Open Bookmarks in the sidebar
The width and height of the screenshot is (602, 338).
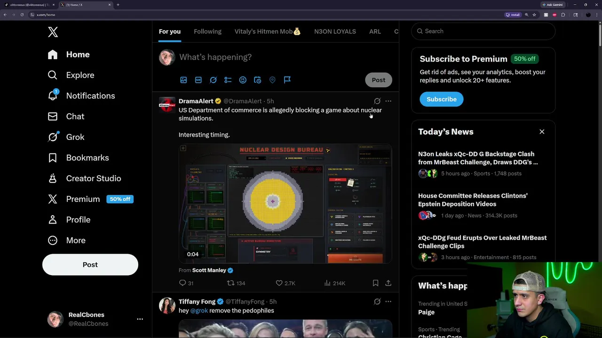click(78, 158)
